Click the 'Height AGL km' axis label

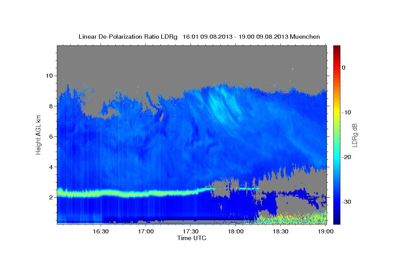pos(39,135)
